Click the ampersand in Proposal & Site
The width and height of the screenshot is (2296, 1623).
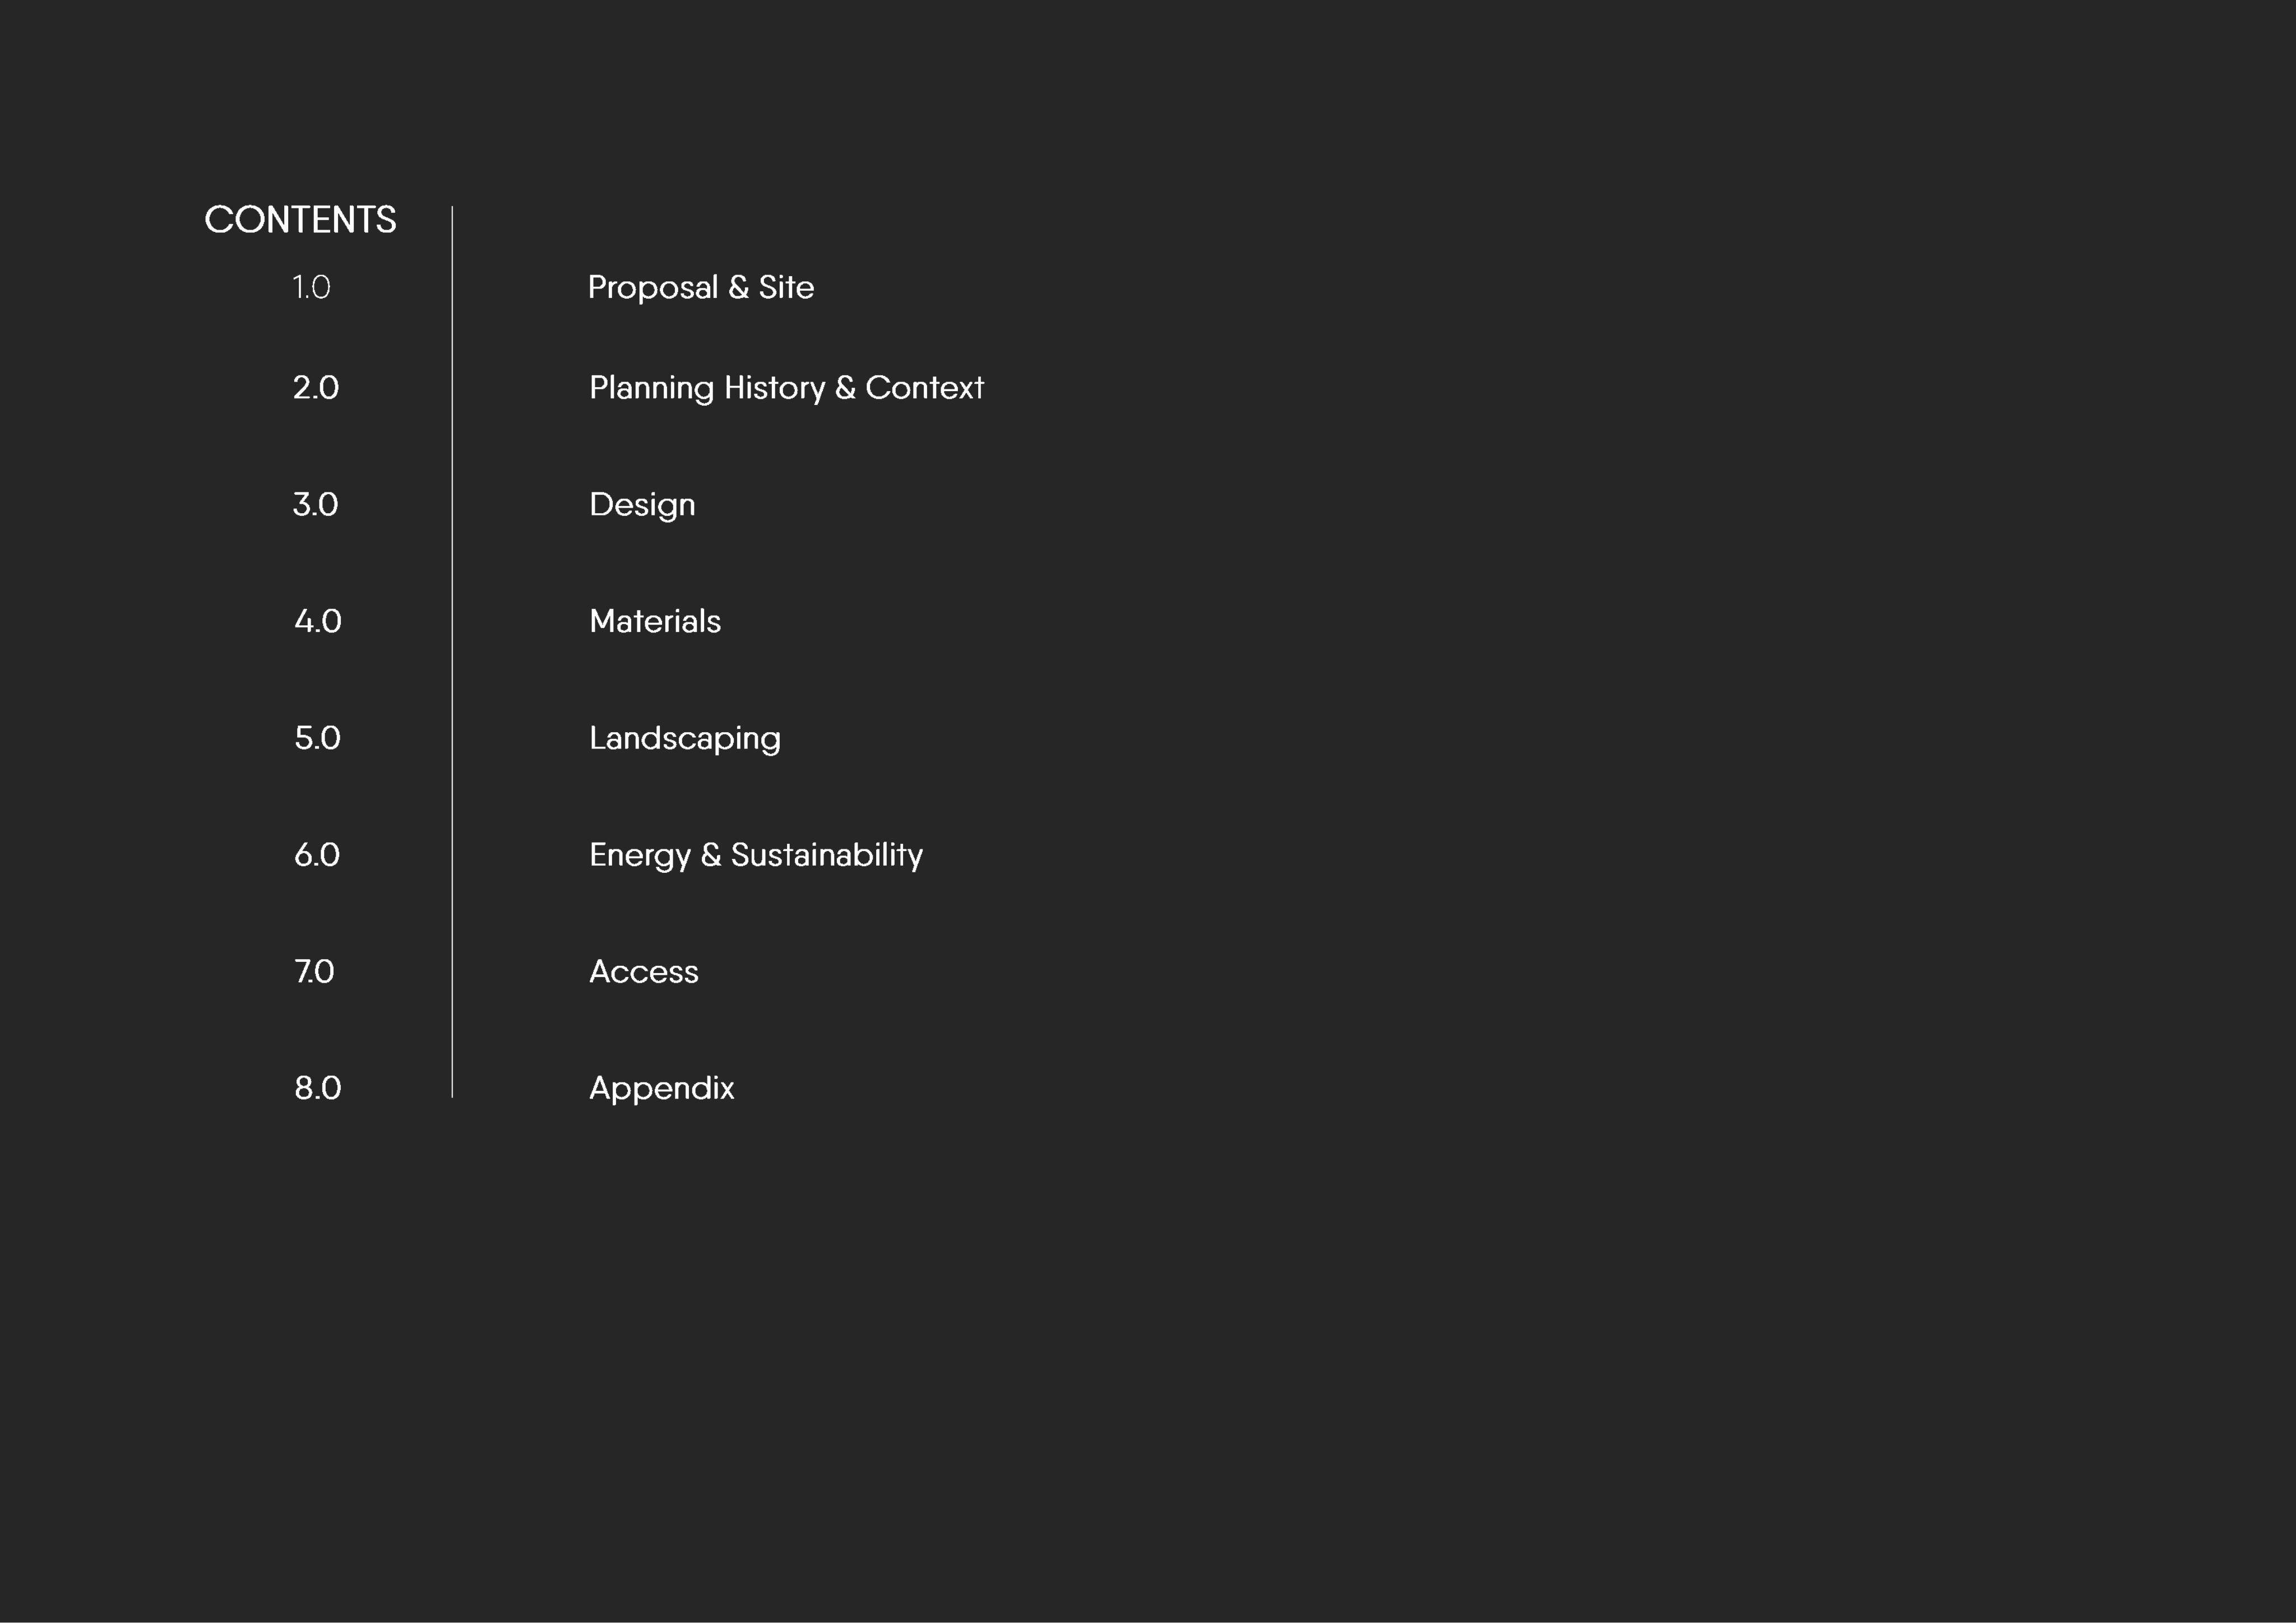pyautogui.click(x=738, y=288)
